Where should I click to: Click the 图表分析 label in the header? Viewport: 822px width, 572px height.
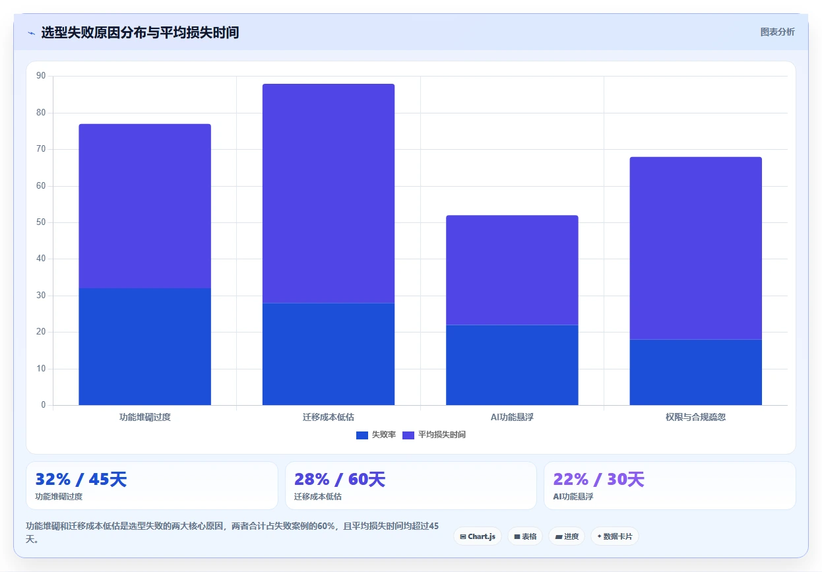[x=777, y=32]
